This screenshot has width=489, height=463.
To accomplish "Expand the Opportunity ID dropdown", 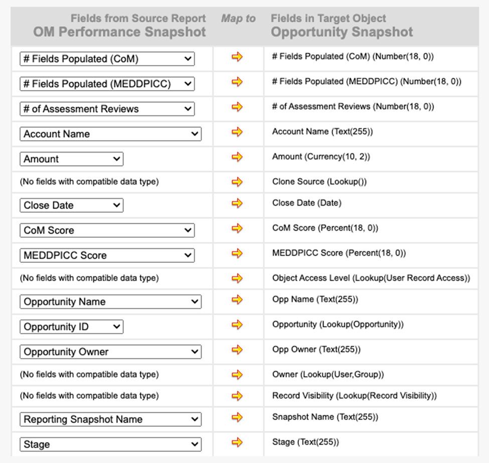I will [72, 327].
